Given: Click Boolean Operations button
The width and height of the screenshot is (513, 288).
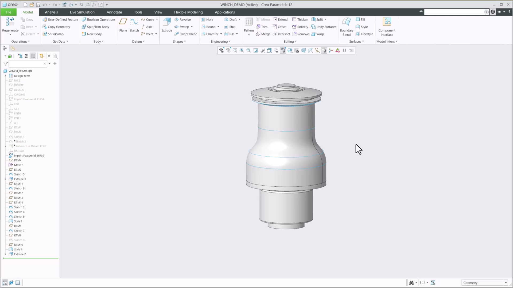Looking at the screenshot, I should 99,19.
